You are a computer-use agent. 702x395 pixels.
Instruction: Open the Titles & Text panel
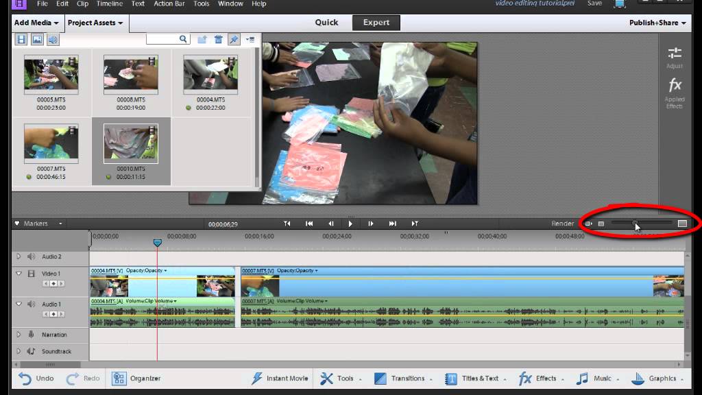(476, 379)
